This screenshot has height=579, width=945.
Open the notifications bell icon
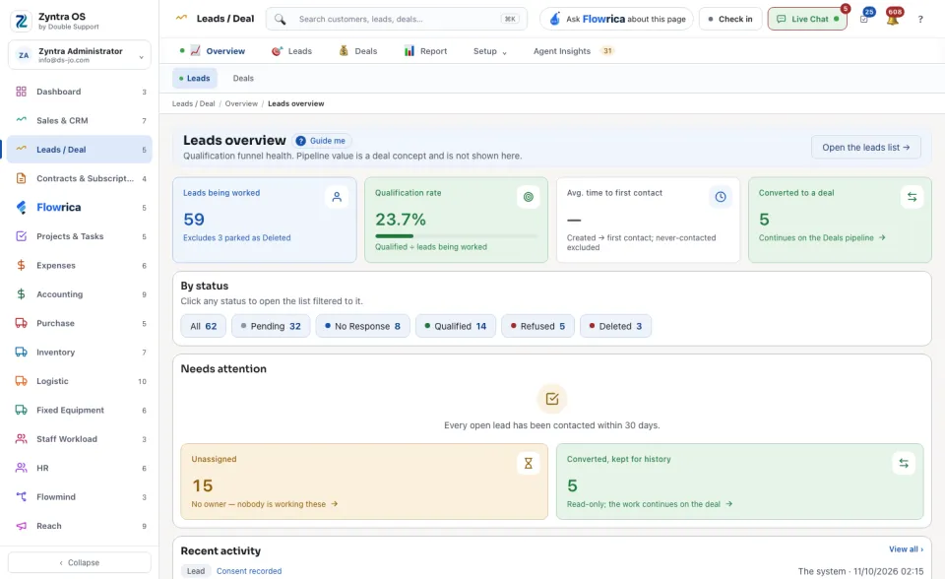pyautogui.click(x=893, y=19)
